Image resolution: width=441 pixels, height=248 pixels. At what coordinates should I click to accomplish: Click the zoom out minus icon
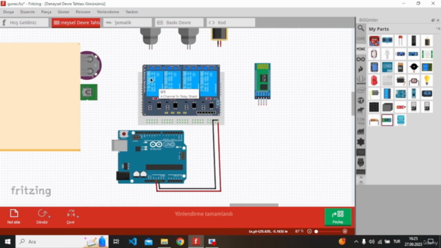tap(309, 231)
